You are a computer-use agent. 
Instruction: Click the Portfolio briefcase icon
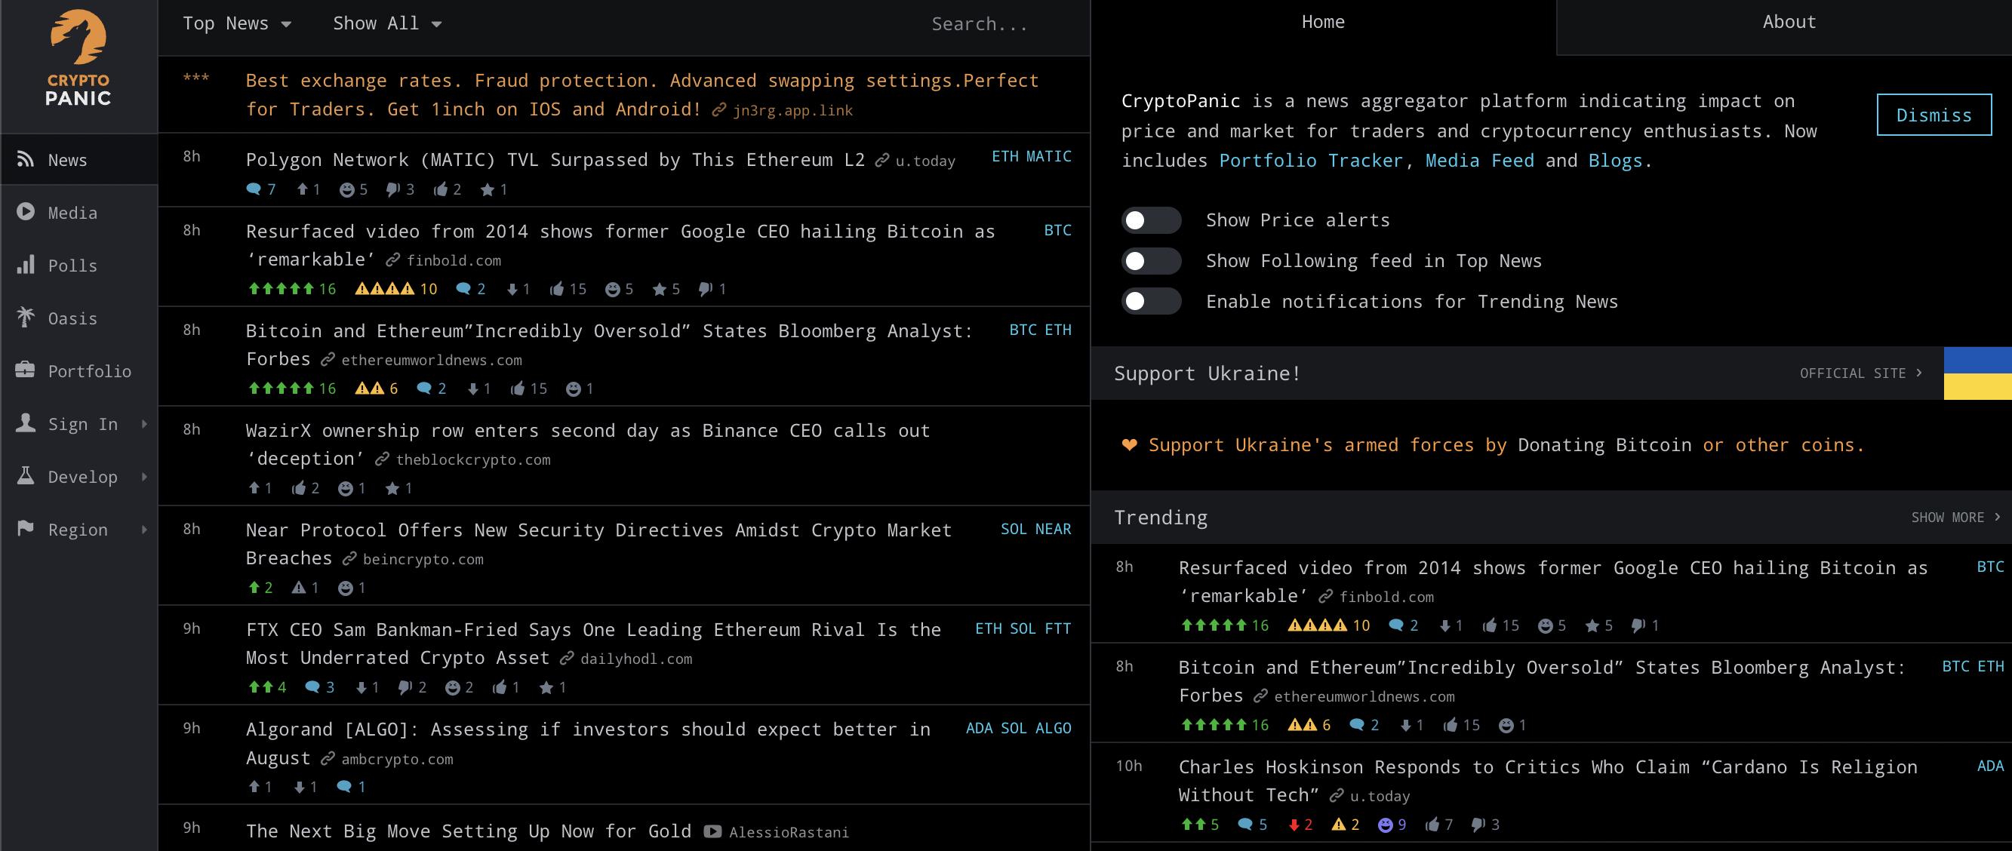26,370
